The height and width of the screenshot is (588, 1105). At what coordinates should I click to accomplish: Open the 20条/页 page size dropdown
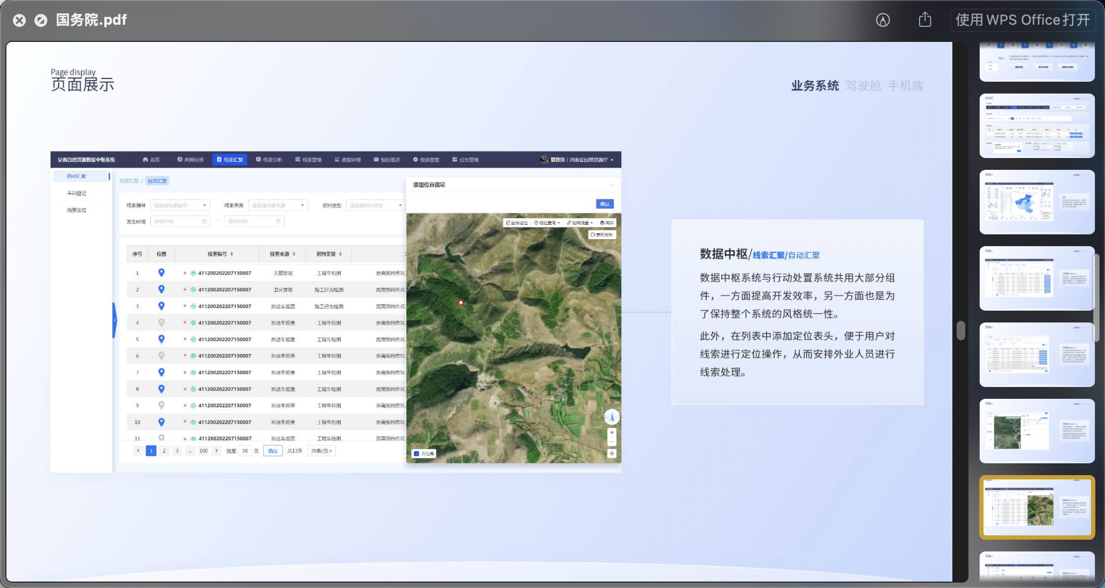point(321,451)
